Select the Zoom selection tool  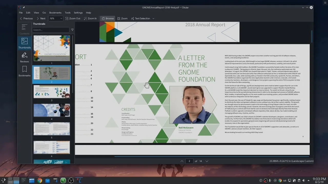coord(122,18)
